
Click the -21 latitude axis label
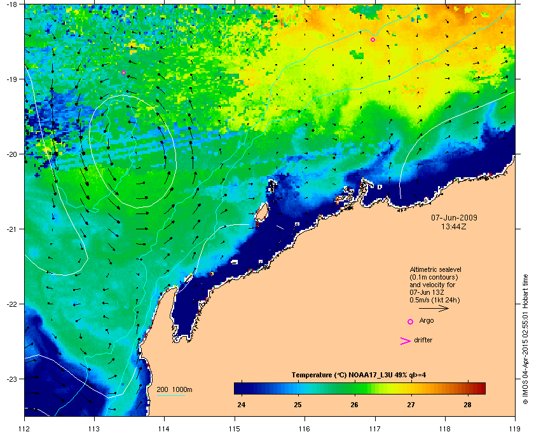11,229
